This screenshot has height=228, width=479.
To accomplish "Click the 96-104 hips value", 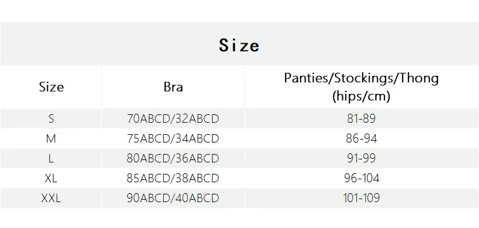I will (362, 178).
